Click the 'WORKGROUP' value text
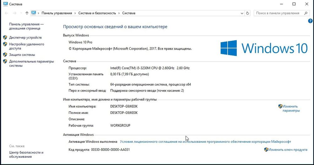The width and height of the screenshot is (314, 165). click(x=120, y=125)
